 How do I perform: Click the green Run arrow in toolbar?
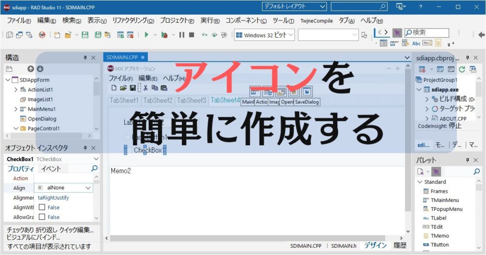point(146,35)
